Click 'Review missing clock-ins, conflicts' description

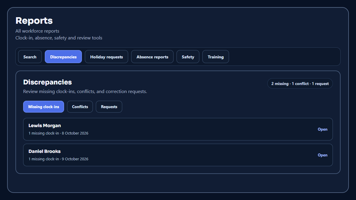tap(85, 92)
